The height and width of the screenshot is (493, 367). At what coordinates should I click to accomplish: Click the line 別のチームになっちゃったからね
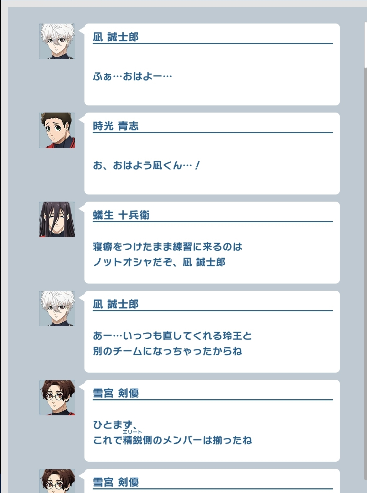pyautogui.click(x=167, y=351)
